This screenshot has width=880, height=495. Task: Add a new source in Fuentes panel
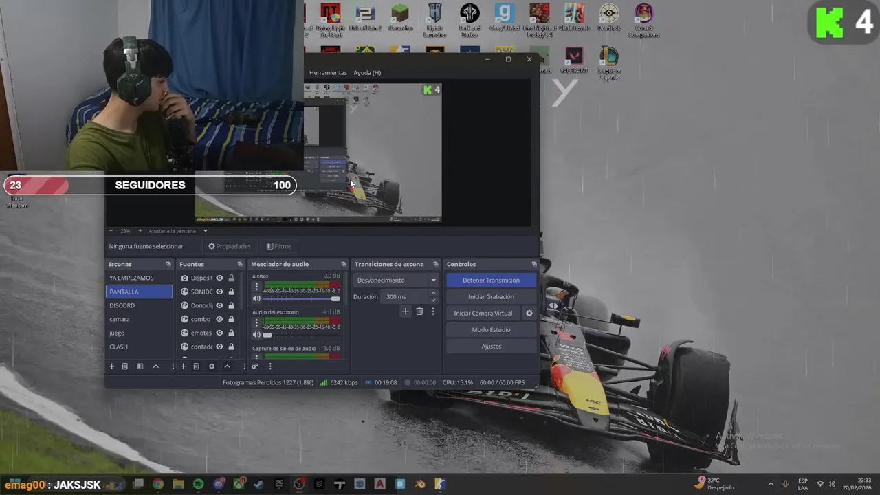point(183,366)
